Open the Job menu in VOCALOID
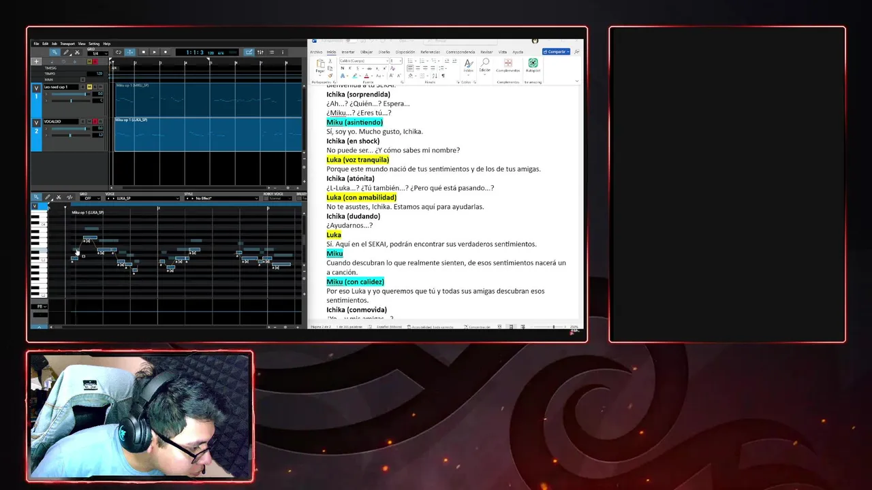Image resolution: width=872 pixels, height=490 pixels. (x=54, y=44)
